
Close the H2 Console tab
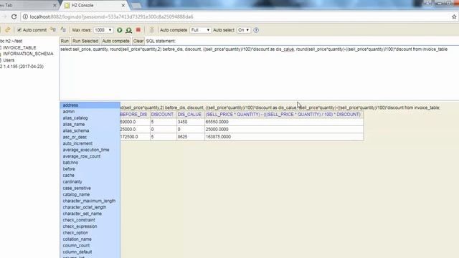coord(123,5)
